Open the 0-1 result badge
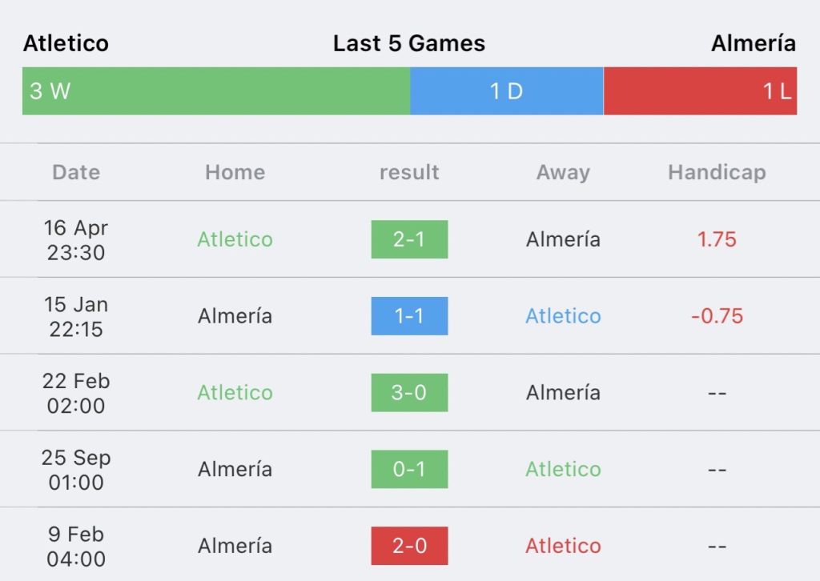This screenshot has height=581, width=820. point(409,469)
